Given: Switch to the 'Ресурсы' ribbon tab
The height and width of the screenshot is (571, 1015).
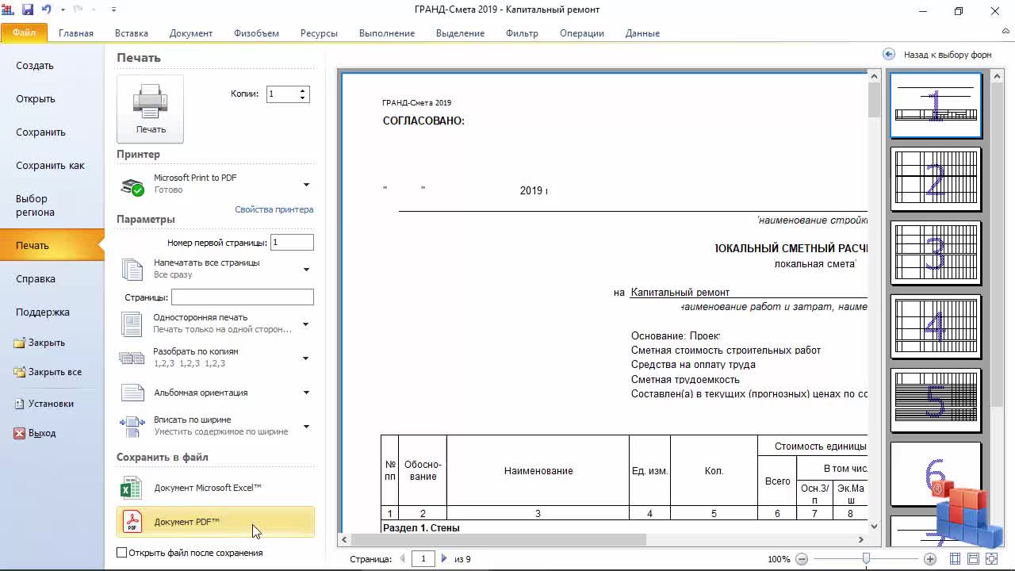Looking at the screenshot, I should (319, 33).
